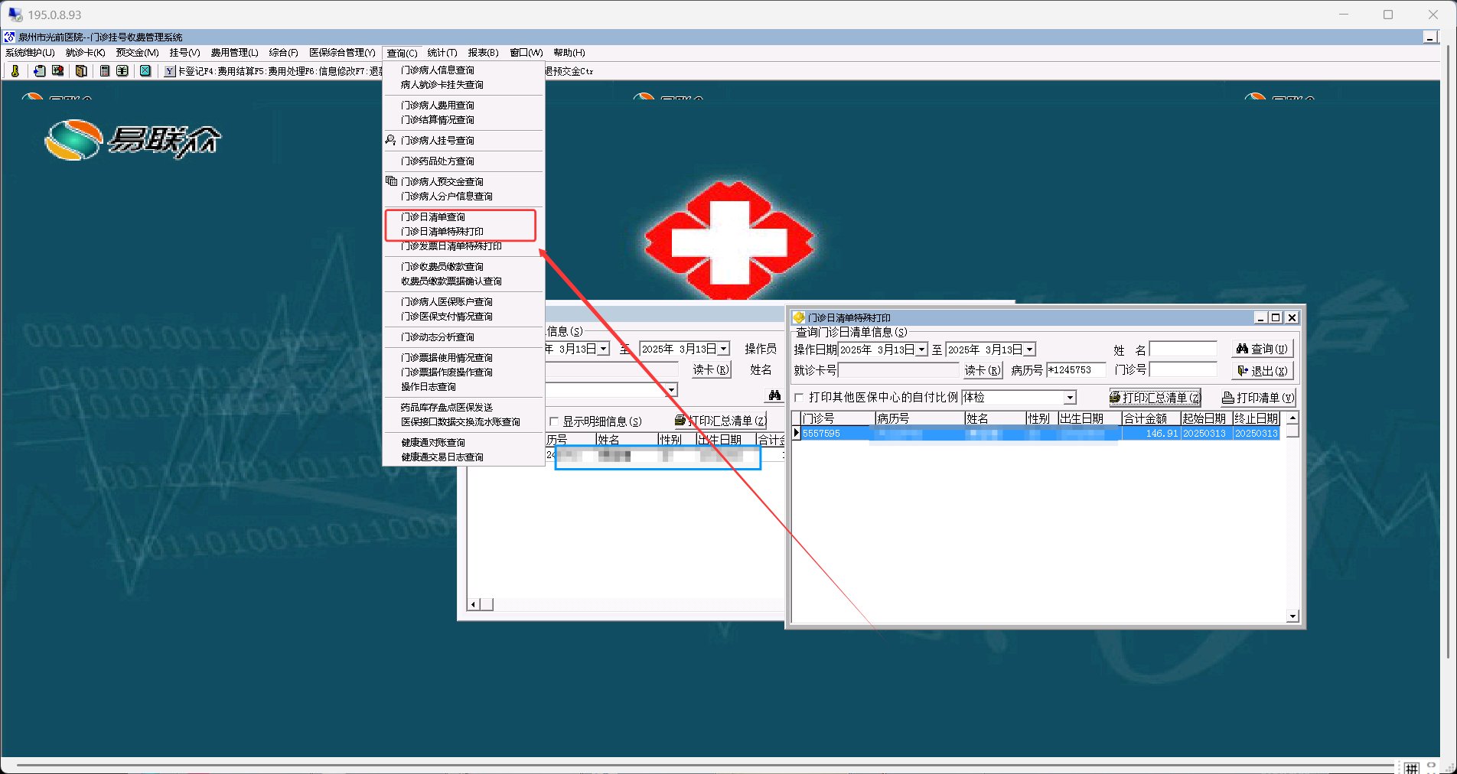1457x774 pixels.
Task: Open the calculator toolbar icon
Action: [105, 71]
